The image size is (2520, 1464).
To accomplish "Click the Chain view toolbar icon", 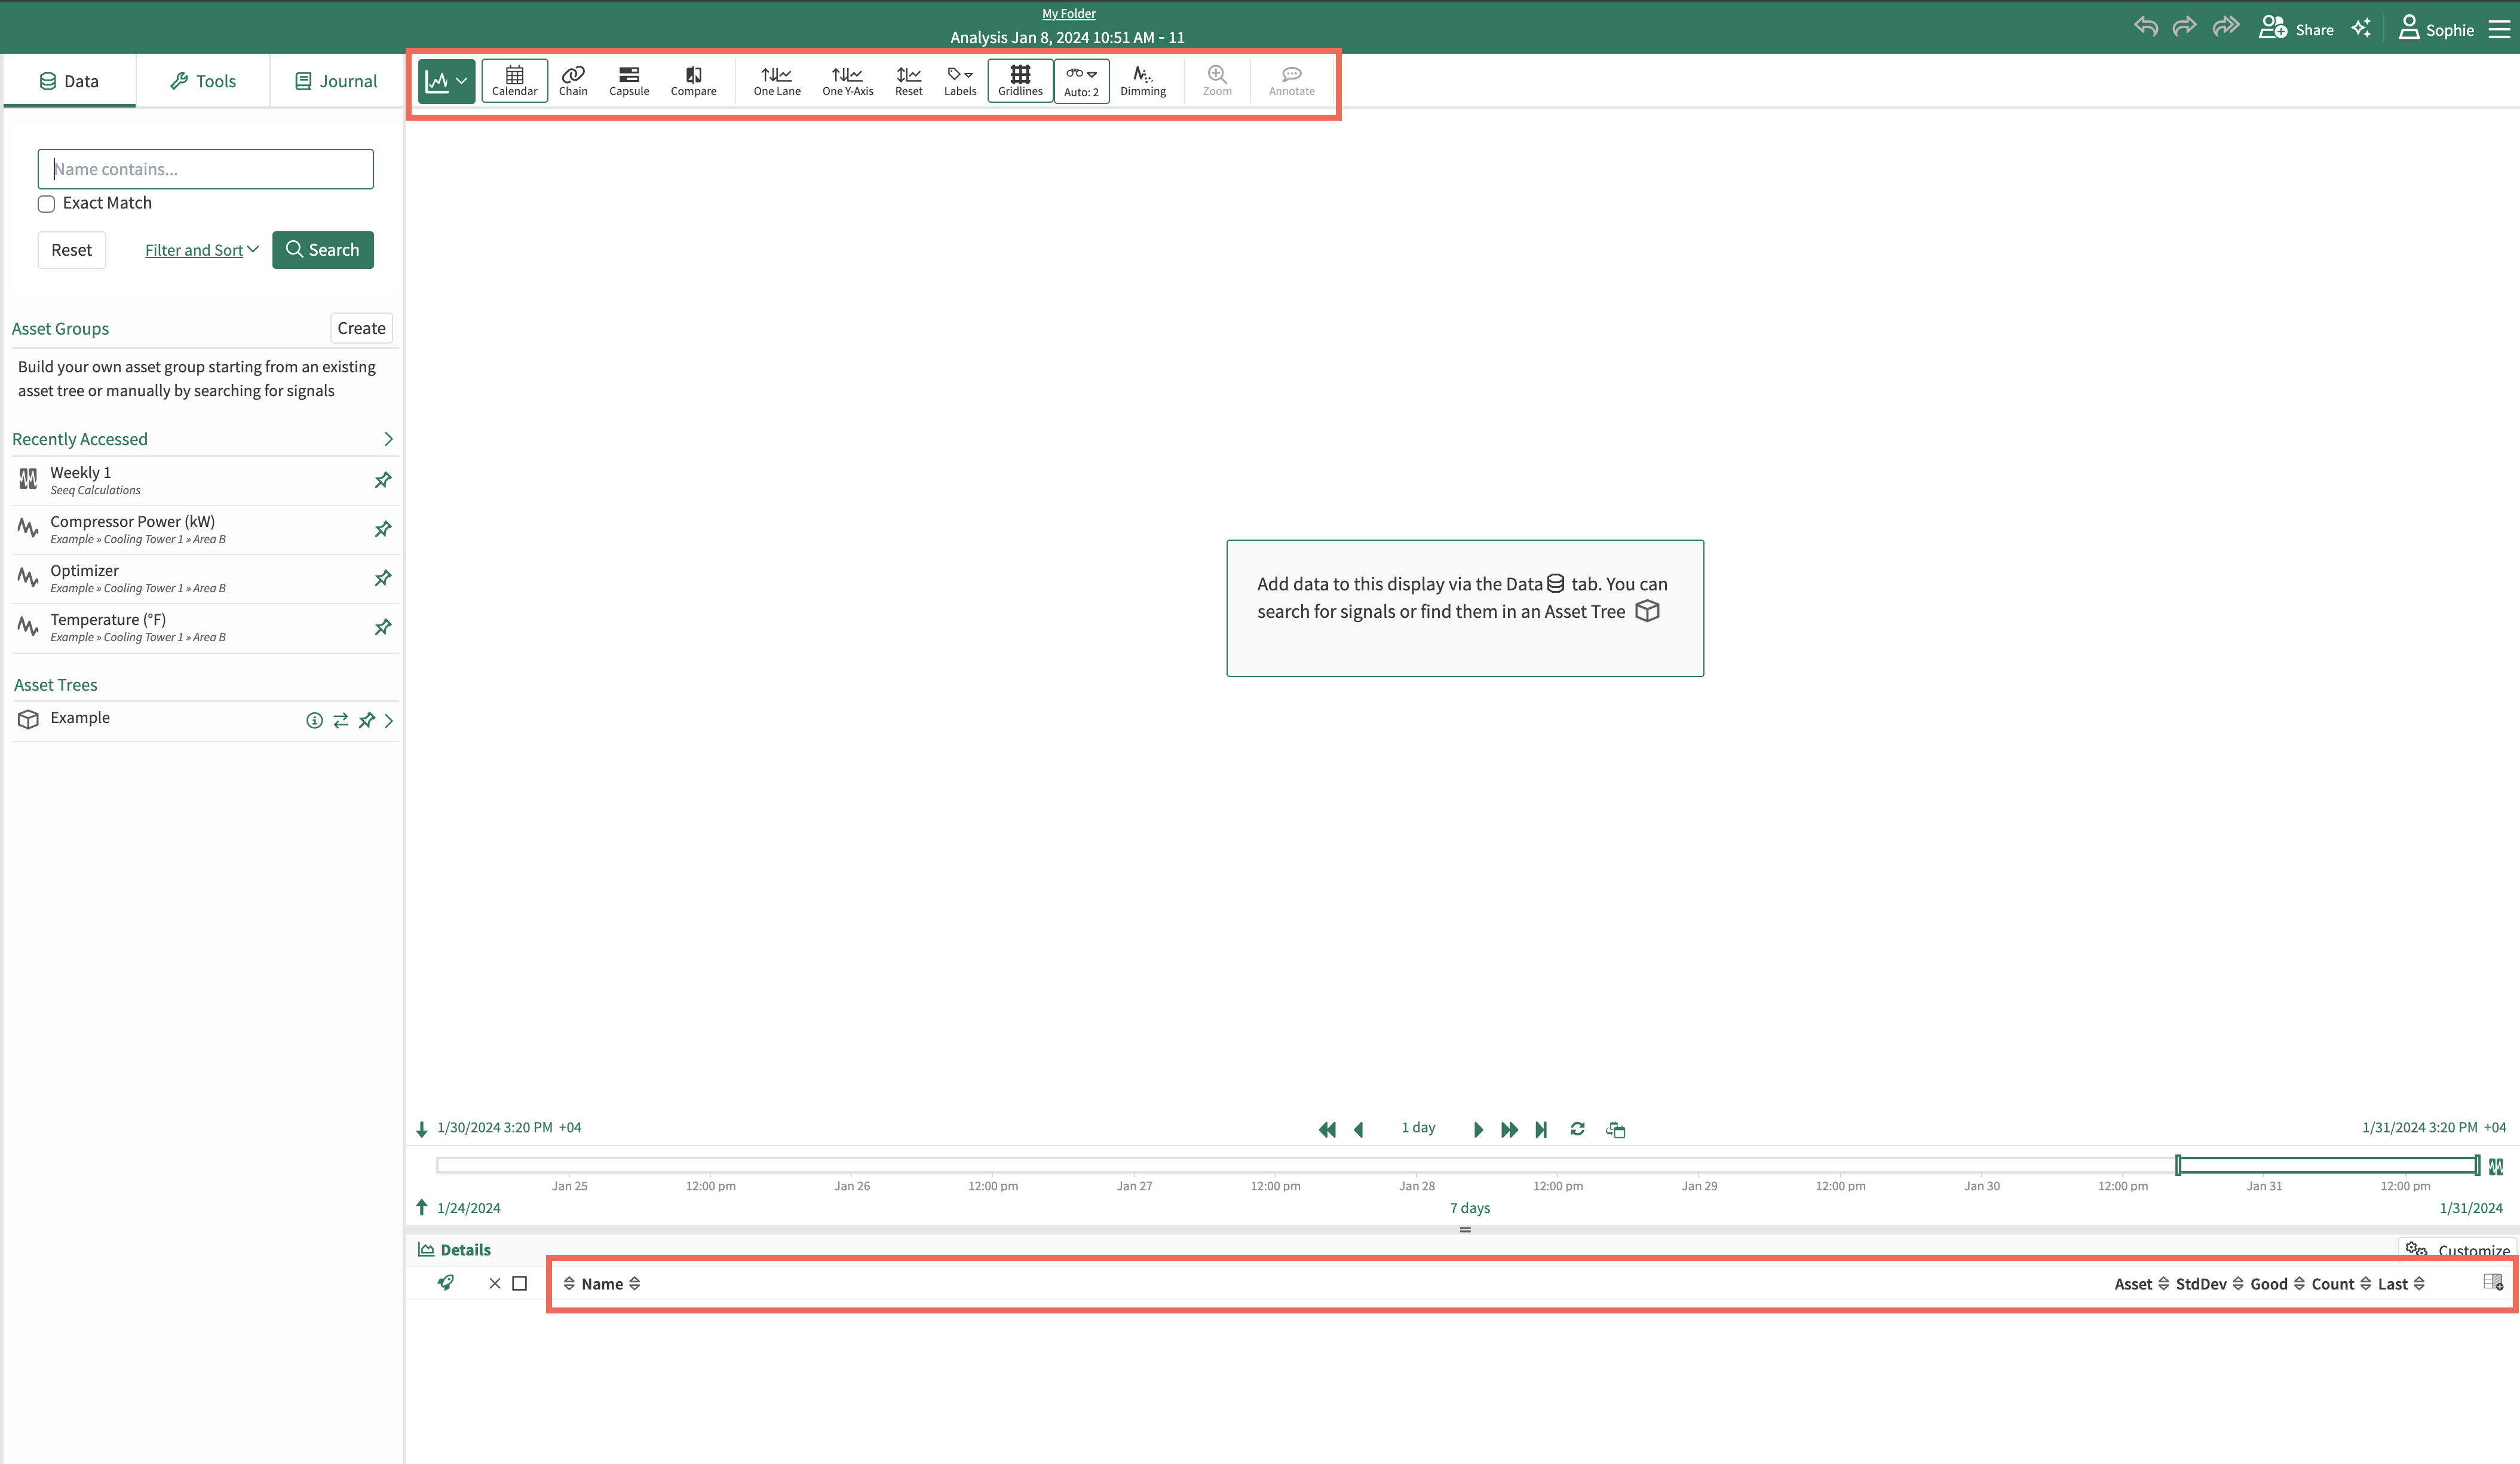I will point(573,80).
